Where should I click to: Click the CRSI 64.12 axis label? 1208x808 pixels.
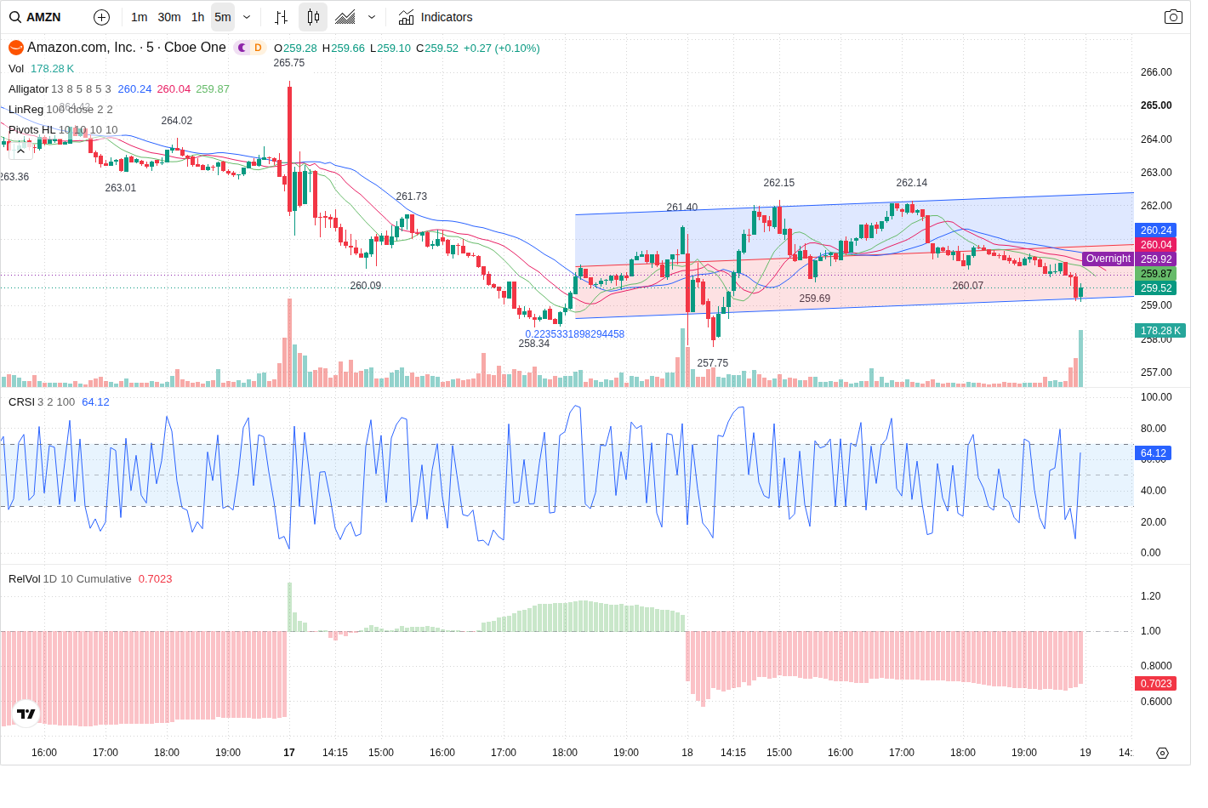1154,453
